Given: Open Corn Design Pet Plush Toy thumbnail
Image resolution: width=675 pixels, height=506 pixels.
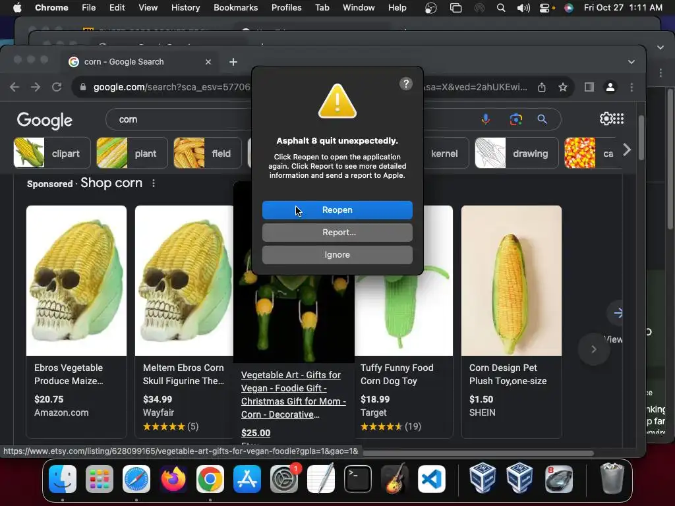Looking at the screenshot, I should click(x=512, y=281).
